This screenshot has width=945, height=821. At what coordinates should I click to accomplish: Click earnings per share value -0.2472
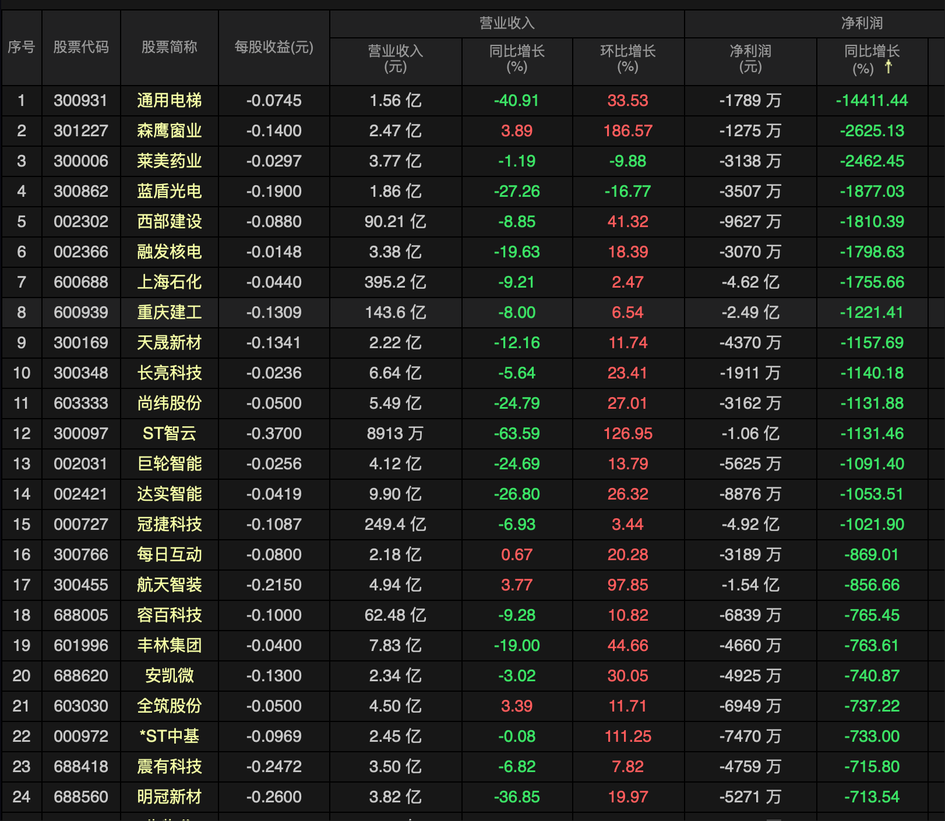[x=274, y=767]
